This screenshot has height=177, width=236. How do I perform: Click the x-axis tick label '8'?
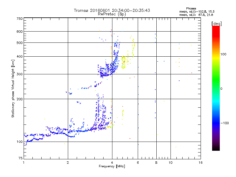[156, 163]
